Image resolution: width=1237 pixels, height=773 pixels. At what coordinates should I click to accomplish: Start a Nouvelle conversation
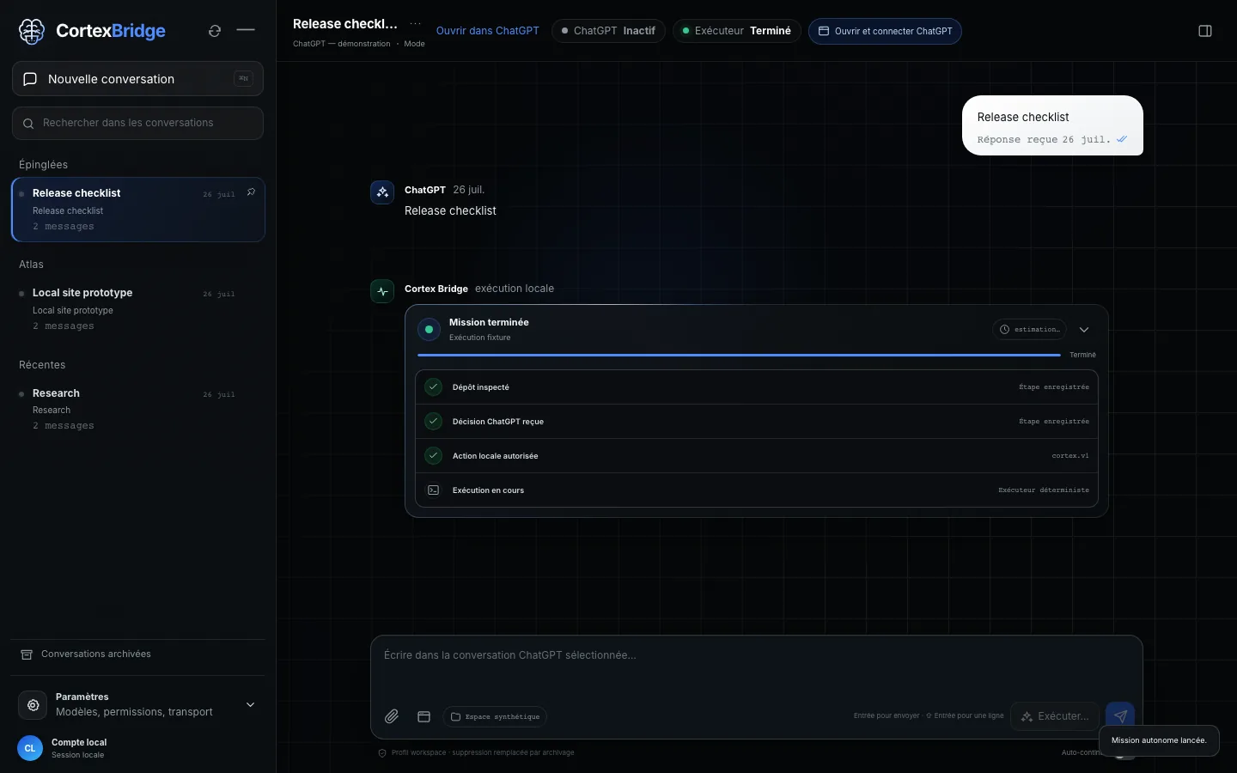tap(137, 79)
